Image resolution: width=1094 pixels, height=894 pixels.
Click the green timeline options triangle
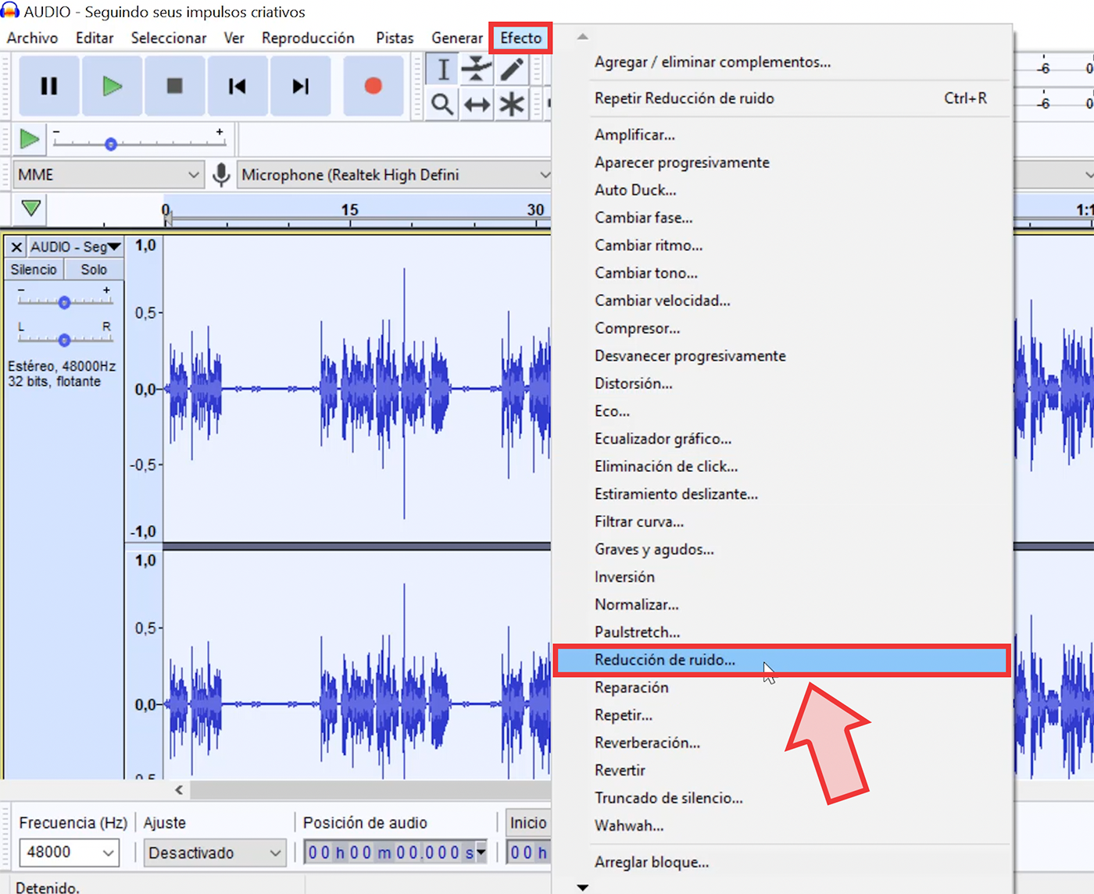(31, 208)
